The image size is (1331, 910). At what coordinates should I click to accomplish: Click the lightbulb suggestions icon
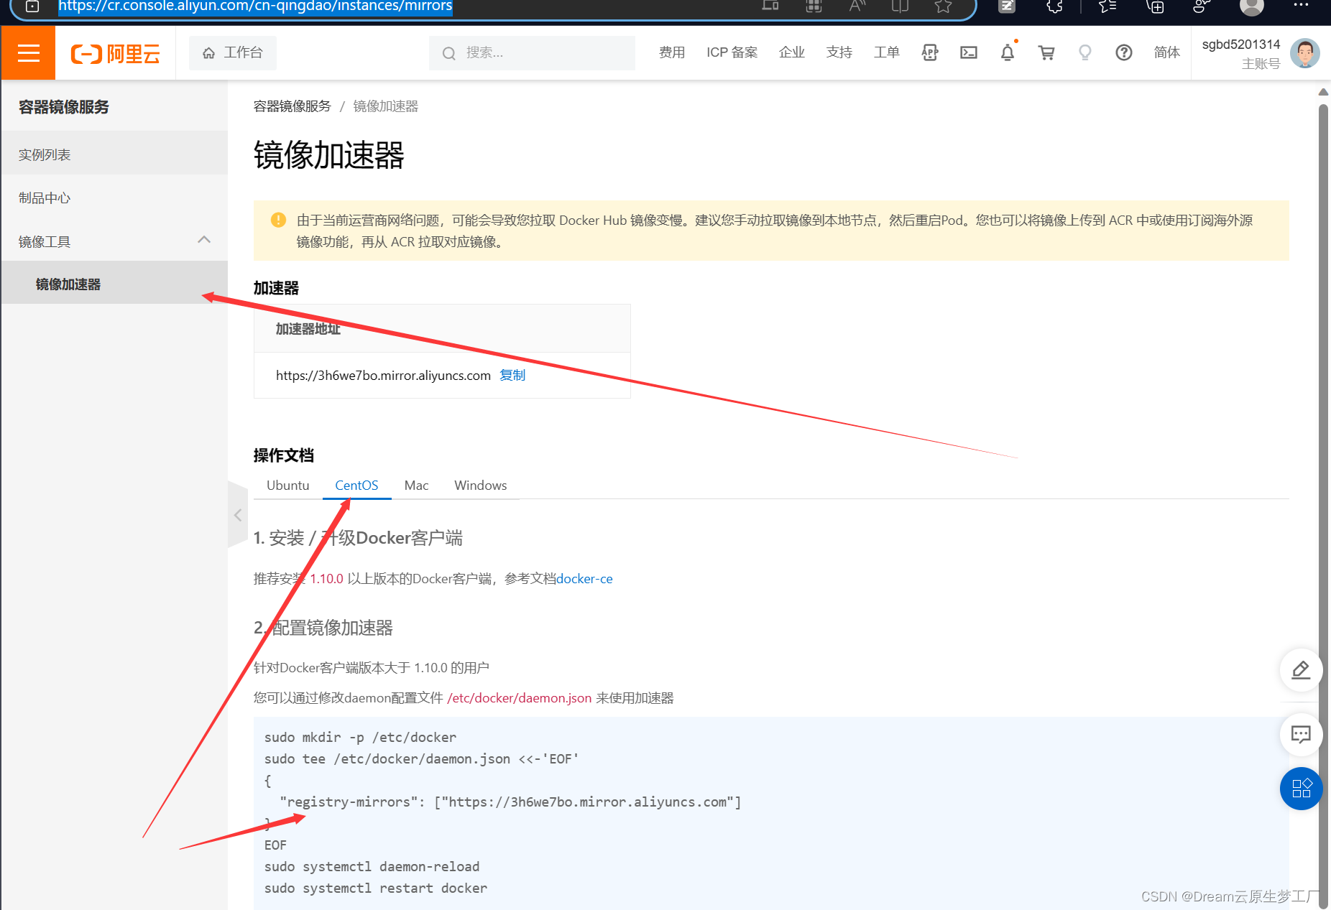click(x=1085, y=52)
